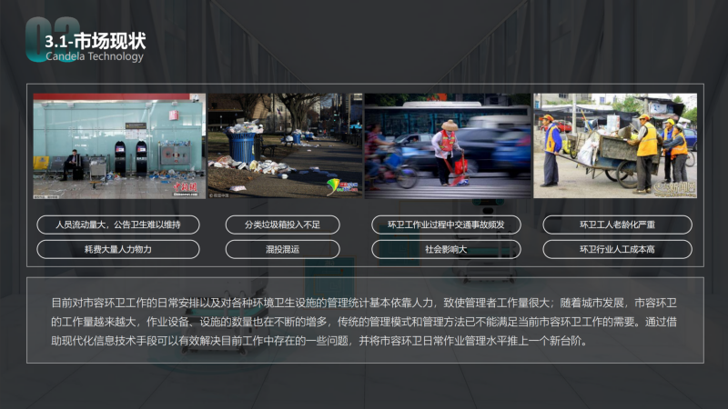Select the sanitation workers with cart photo

tap(615, 146)
